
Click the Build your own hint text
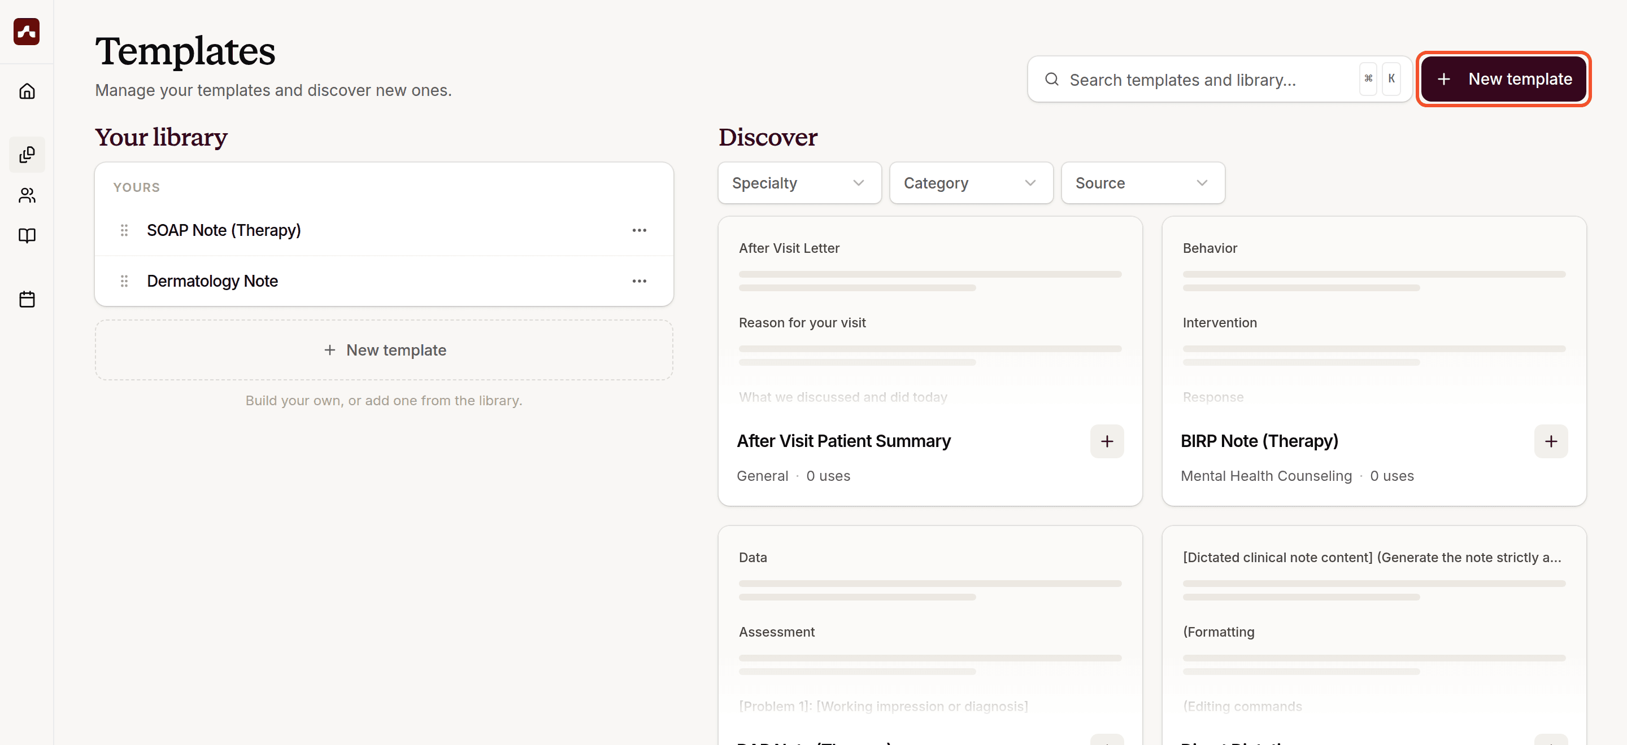(x=384, y=401)
